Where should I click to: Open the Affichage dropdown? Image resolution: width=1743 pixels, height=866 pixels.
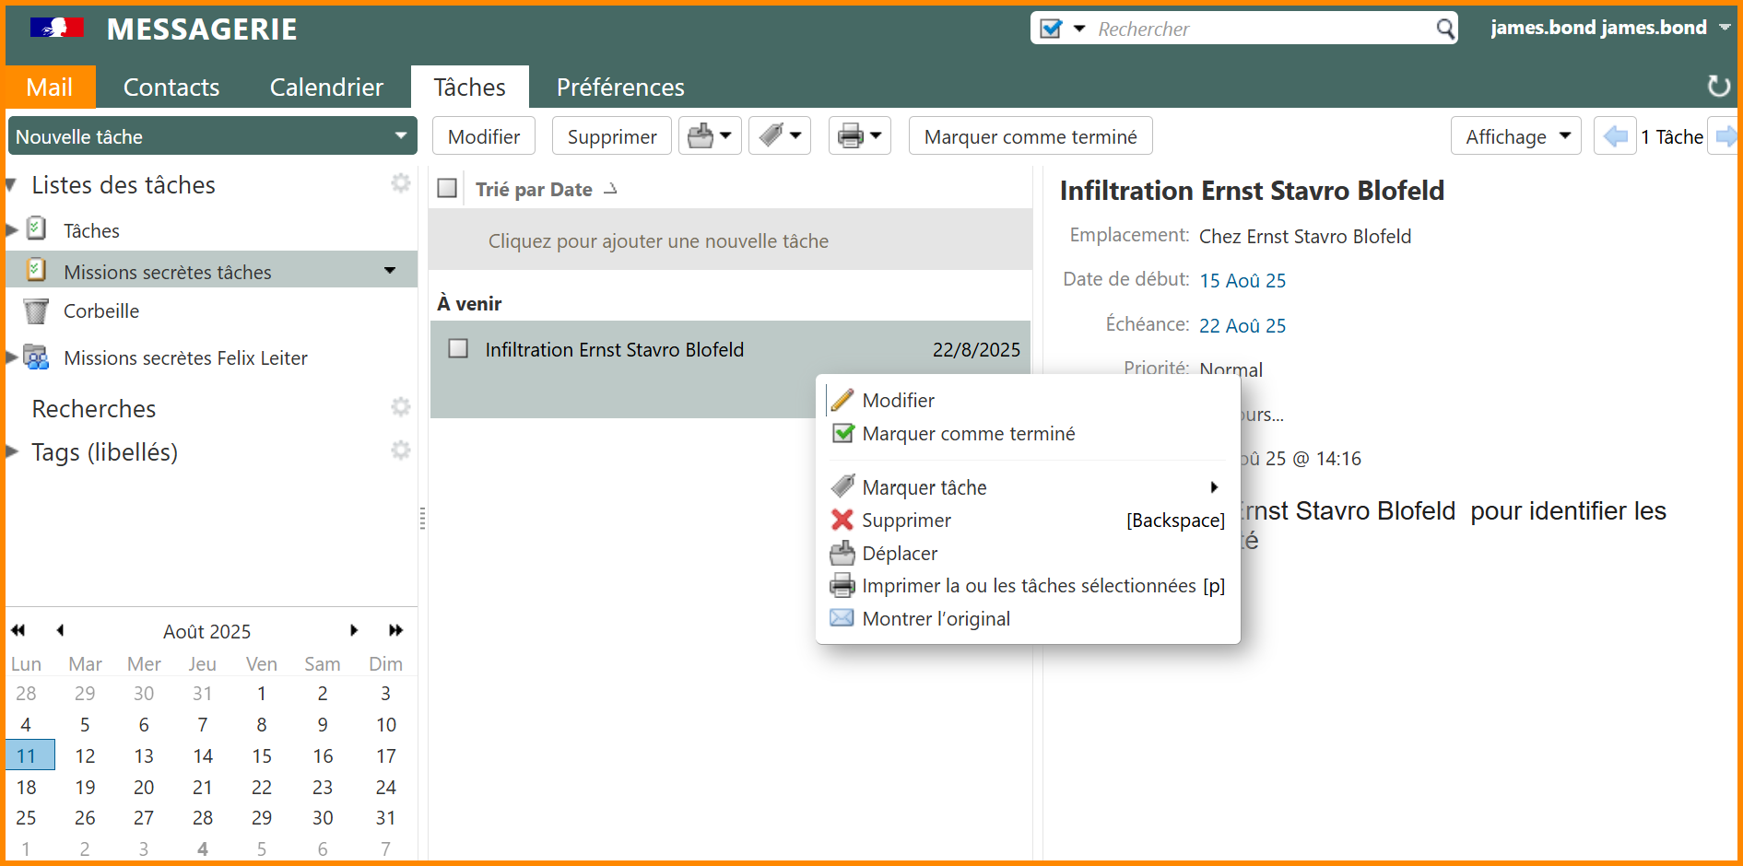(x=1515, y=136)
